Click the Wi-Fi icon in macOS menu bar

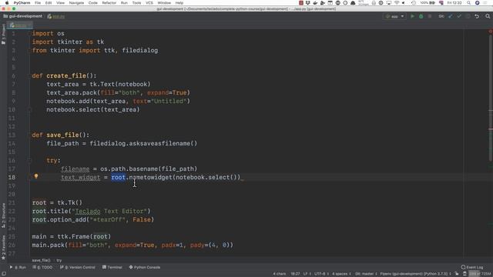tap(397, 3)
